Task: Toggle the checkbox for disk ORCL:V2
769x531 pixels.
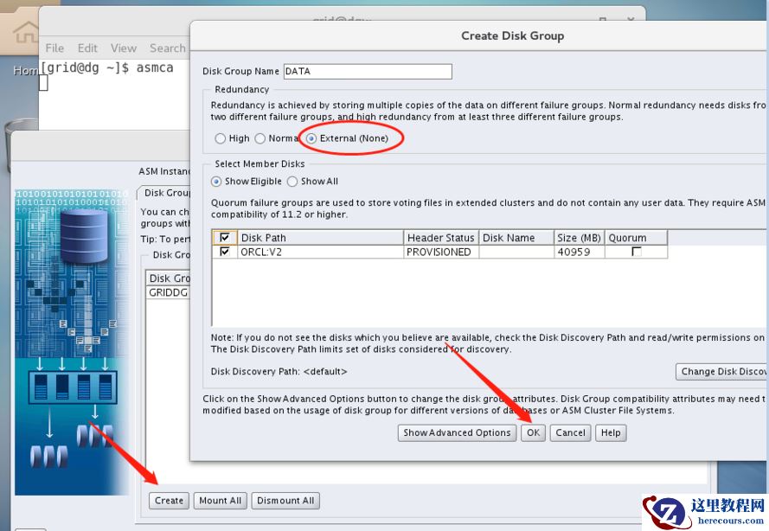Action: tap(225, 252)
